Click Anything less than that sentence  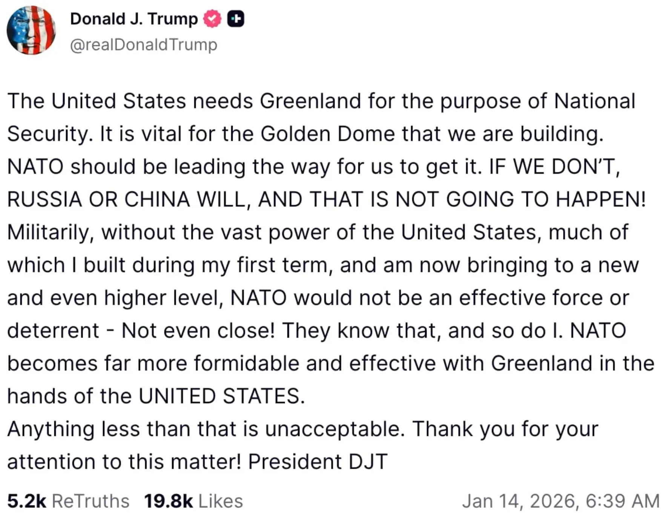[x=206, y=429]
